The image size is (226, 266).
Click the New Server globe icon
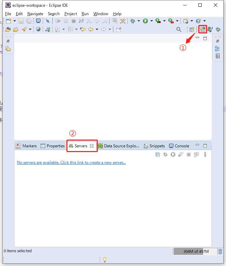click(186, 21)
